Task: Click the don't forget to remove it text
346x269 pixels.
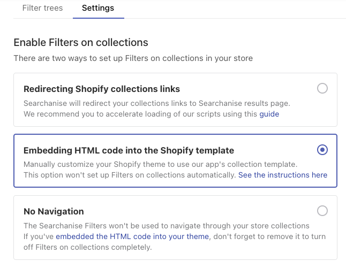Action: coord(269,236)
